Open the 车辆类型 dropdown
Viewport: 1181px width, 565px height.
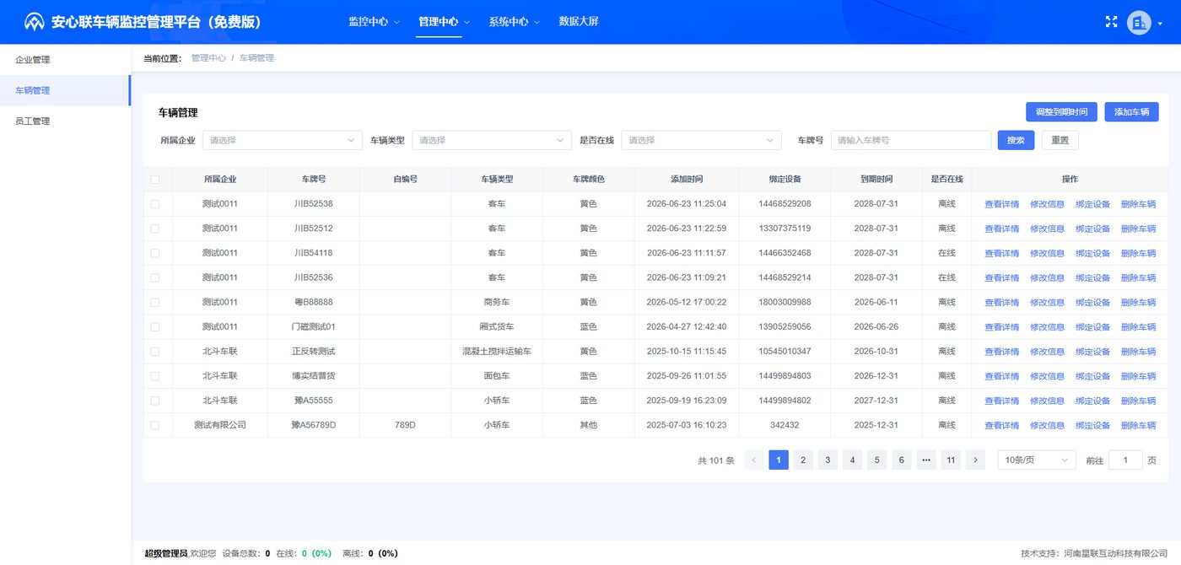coord(492,140)
